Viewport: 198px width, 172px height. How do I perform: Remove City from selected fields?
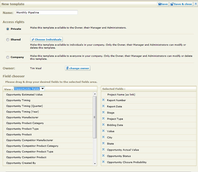tap(103, 137)
